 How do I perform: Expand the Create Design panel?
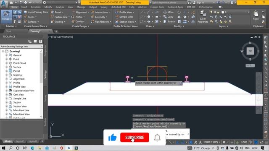coord(81,26)
